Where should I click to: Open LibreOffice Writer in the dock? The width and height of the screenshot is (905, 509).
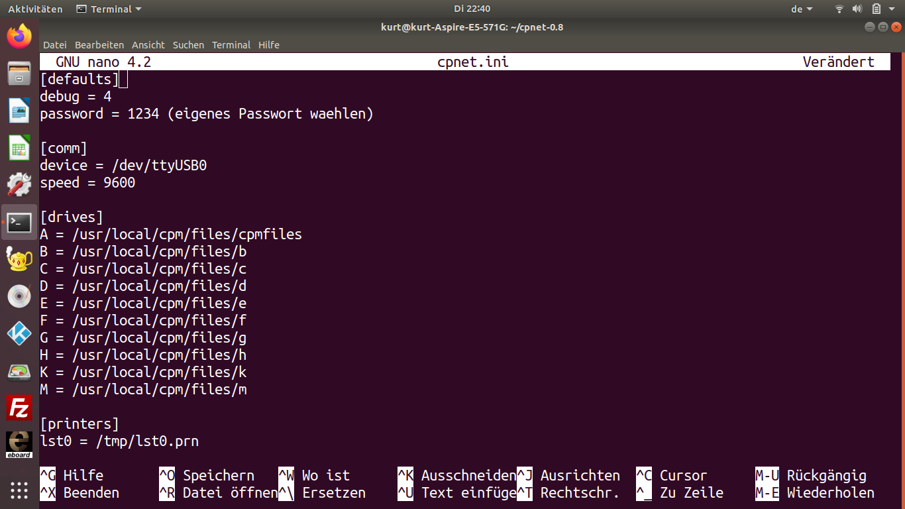19,110
